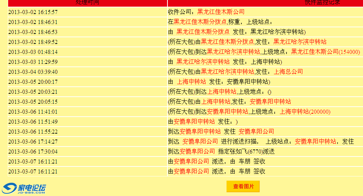Open the 安徽阜阳公司 link in the 17:30:04 row
The height and width of the screenshot is (196, 363).
197,151
